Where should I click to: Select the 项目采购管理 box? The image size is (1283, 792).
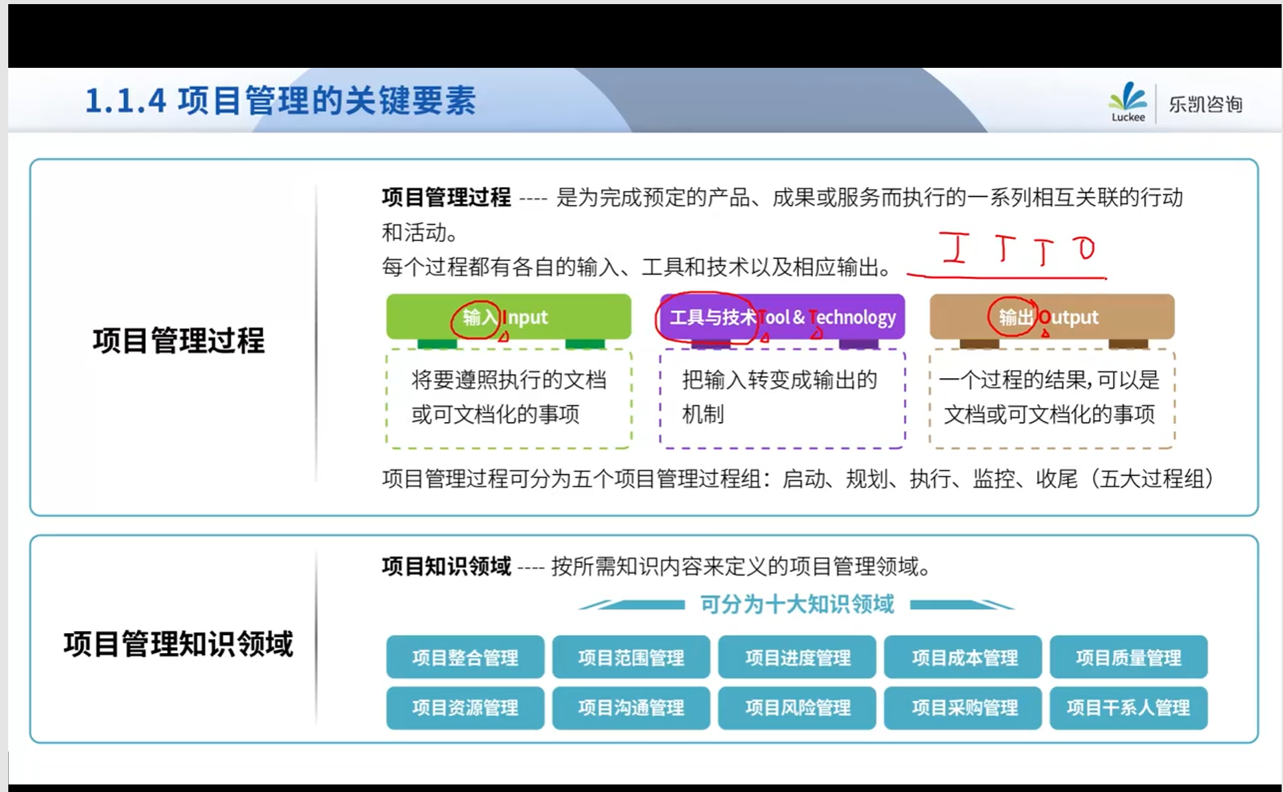(x=963, y=708)
